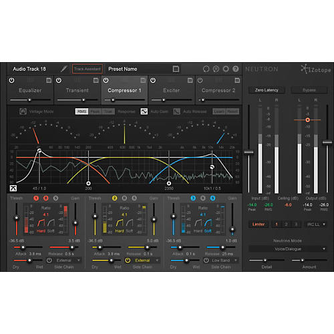Image resolution: width=334 pixels, height=334 pixels.
Task: Disable the Exciter module power icon
Action: pos(153,80)
